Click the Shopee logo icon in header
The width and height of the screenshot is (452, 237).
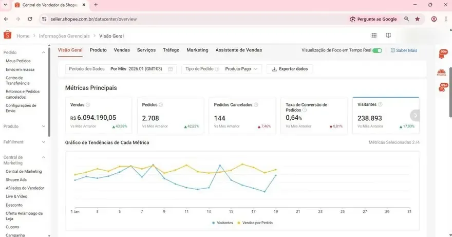pyautogui.click(x=8, y=34)
